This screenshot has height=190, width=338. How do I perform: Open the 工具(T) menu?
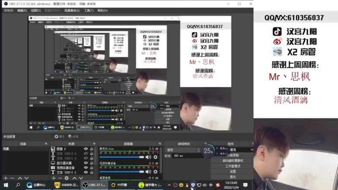pos(89,11)
